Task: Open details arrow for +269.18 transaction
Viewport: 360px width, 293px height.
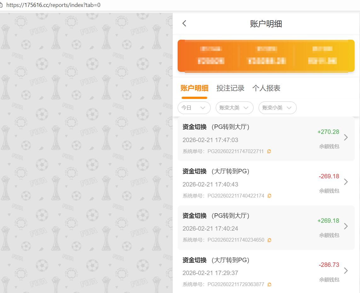Action: [346, 226]
